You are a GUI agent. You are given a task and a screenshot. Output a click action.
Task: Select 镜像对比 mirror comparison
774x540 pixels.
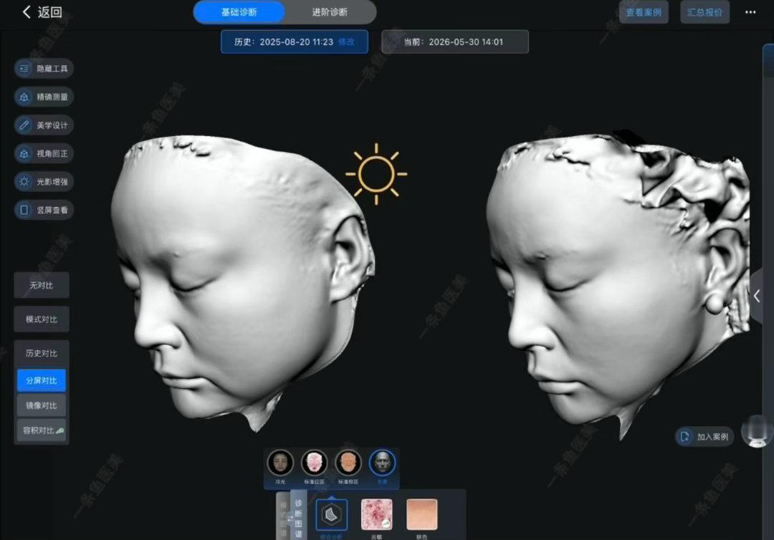[42, 405]
